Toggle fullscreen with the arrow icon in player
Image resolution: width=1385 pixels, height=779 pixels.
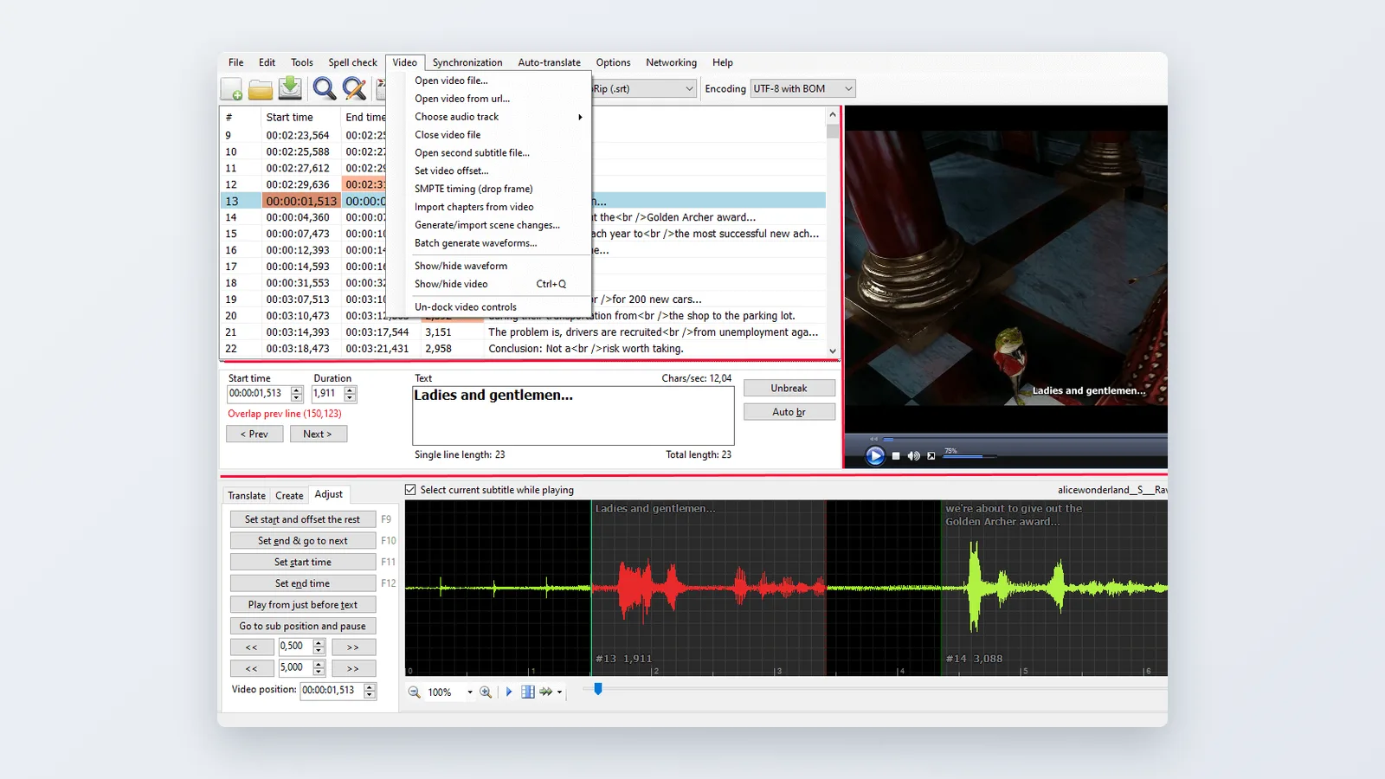(931, 456)
